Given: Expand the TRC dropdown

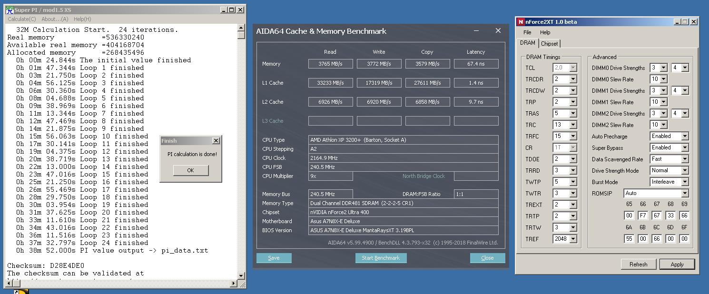Looking at the screenshot, I should click(573, 125).
